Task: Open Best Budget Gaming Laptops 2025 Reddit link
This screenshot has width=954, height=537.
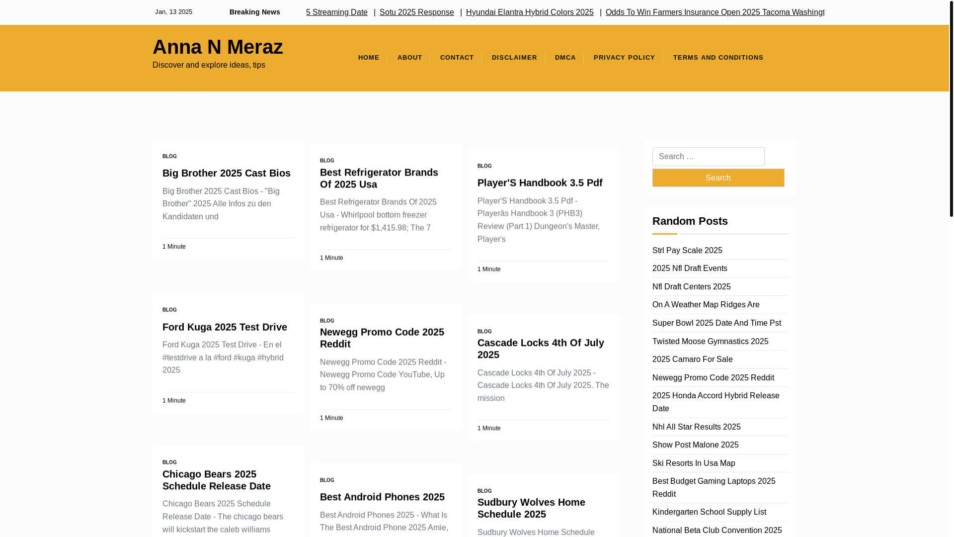Action: pyautogui.click(x=714, y=487)
